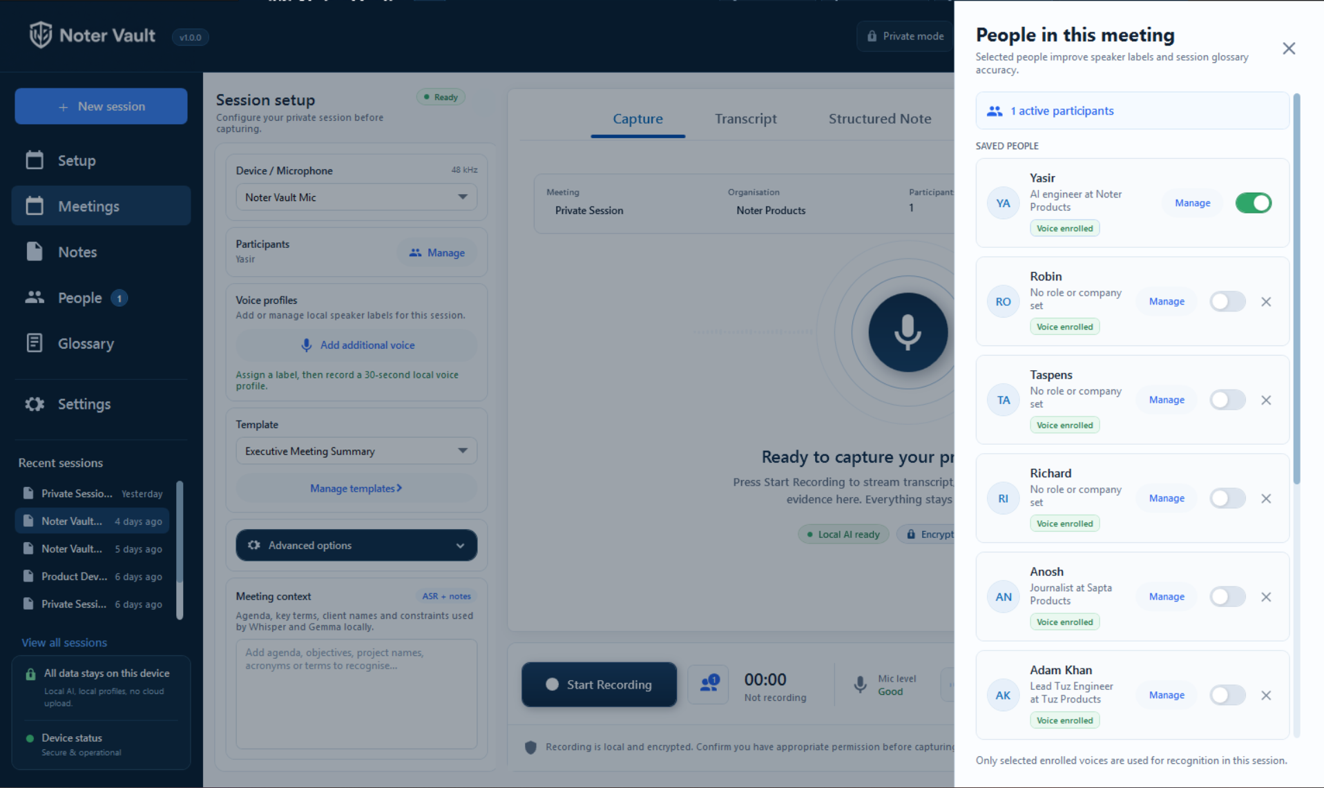Click Manage for Anosh
1324x788 pixels.
point(1167,597)
